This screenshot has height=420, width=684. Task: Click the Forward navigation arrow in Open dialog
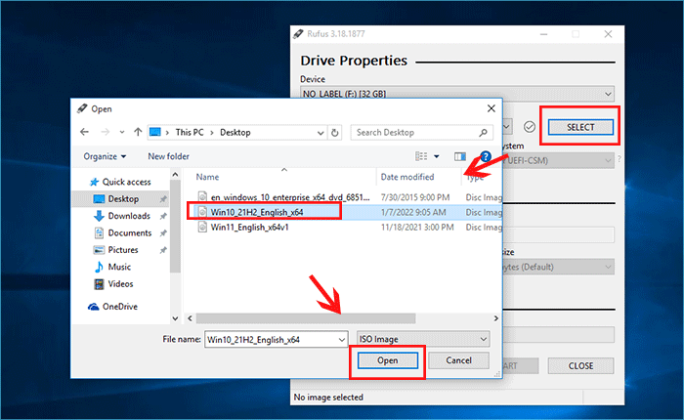[106, 132]
